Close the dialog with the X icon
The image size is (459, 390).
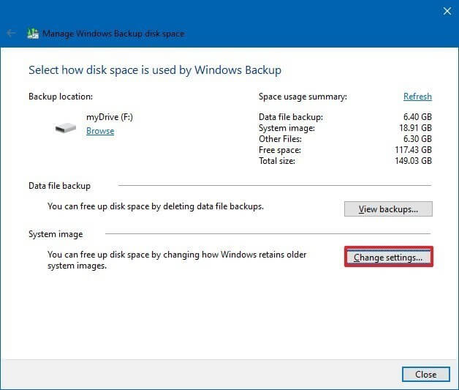coord(447,11)
